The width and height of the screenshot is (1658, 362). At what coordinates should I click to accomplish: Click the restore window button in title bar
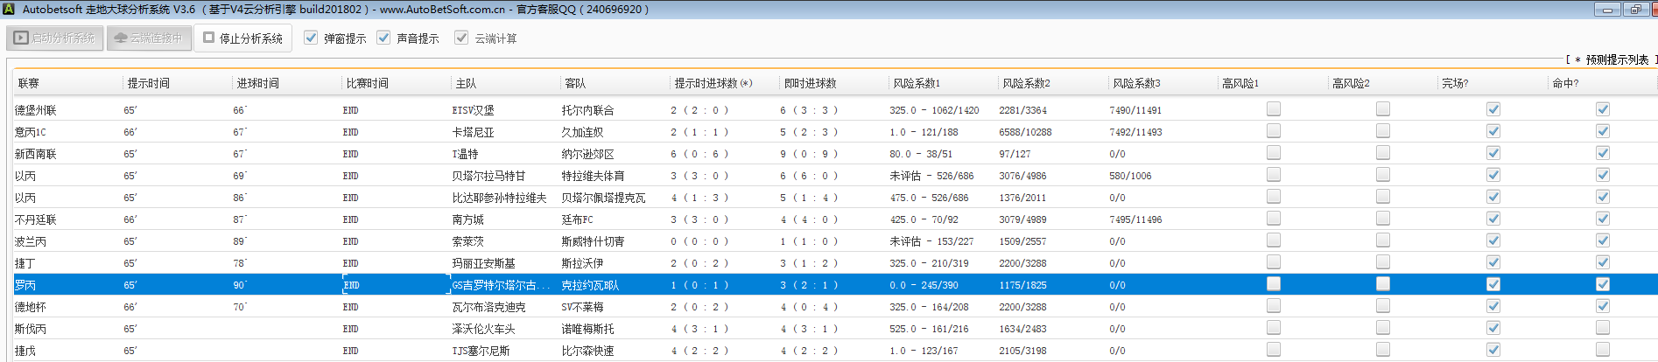tap(1635, 10)
